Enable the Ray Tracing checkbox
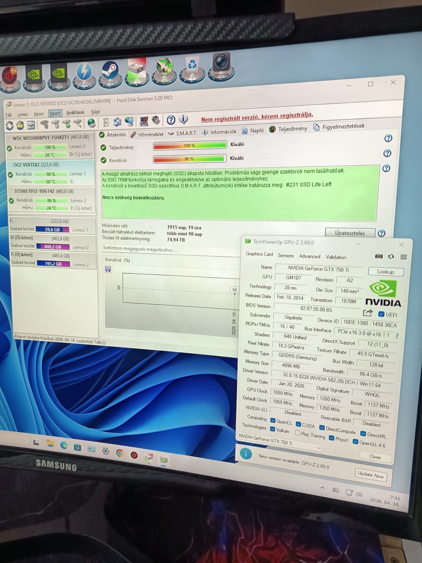This screenshot has width=422, height=563. click(x=297, y=432)
